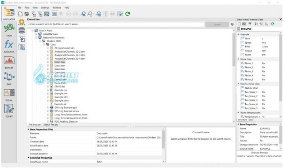
Task: Open the Window menu
Action: pos(57,8)
